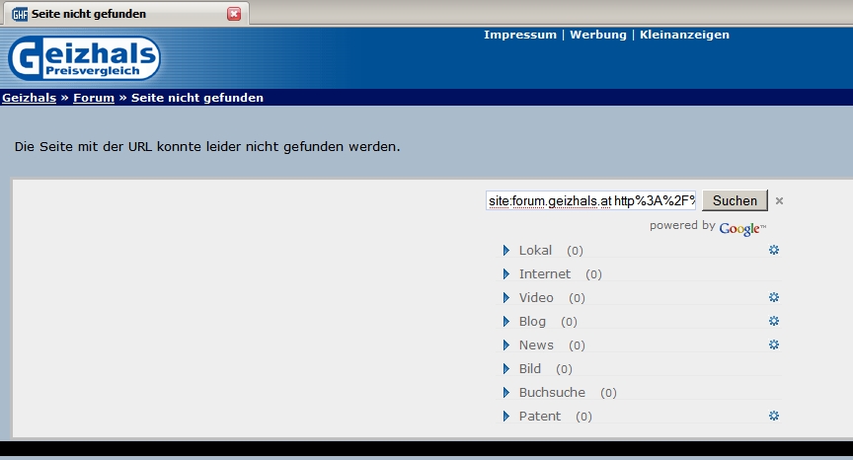Click the gear icon beside News
Viewport: 853px width, 460px height.
(774, 345)
